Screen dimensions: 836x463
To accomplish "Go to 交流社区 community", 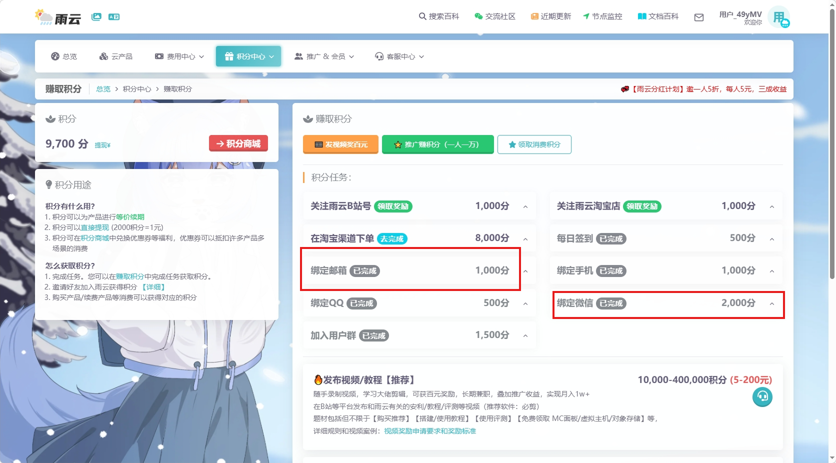I will pyautogui.click(x=495, y=16).
